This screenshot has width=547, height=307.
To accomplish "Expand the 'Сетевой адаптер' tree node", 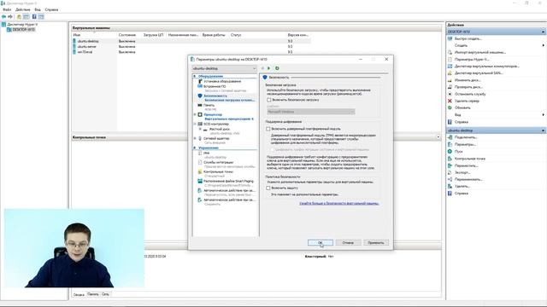I will pyautogui.click(x=195, y=138).
